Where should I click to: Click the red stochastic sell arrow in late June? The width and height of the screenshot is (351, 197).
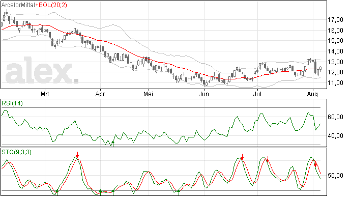click(242, 157)
